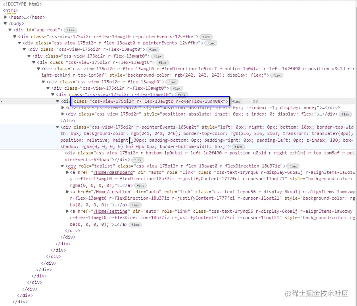Click the position: relative style text
This screenshot has width=357, height=306.
pos(85,140)
